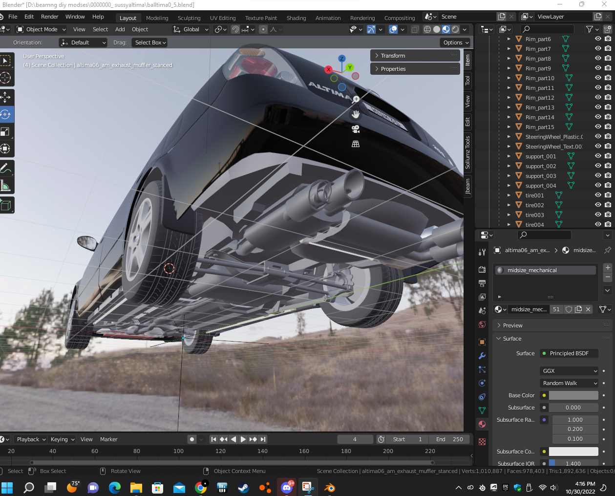This screenshot has width=615, height=496.
Task: Open the Object Data properties tab
Action: tap(482, 410)
